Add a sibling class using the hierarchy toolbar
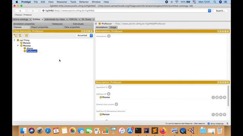 [21, 36]
